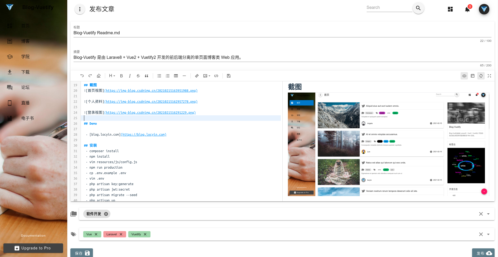Click the 个人资料 image URL link in editor
The image size is (498, 257).
(x=151, y=102)
